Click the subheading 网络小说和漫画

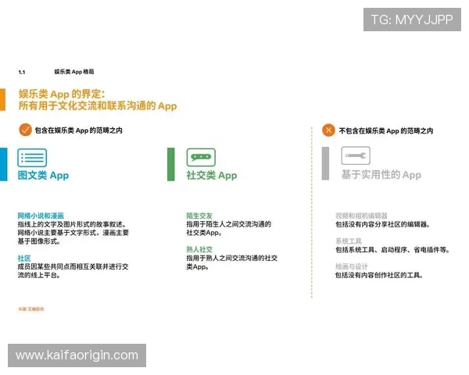(x=41, y=216)
